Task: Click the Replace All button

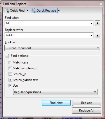Action: click(87, 111)
